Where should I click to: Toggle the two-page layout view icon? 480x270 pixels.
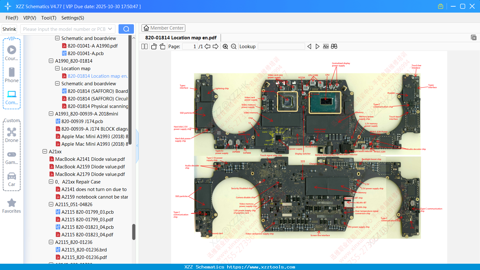(x=145, y=47)
